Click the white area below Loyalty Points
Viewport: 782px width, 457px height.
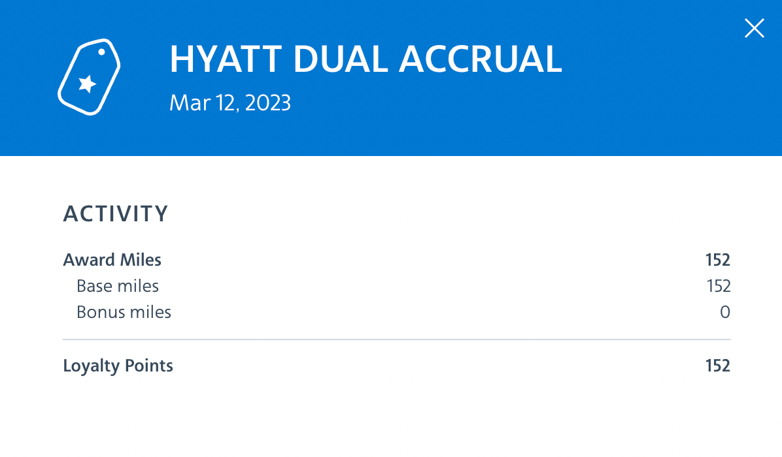(x=392, y=418)
